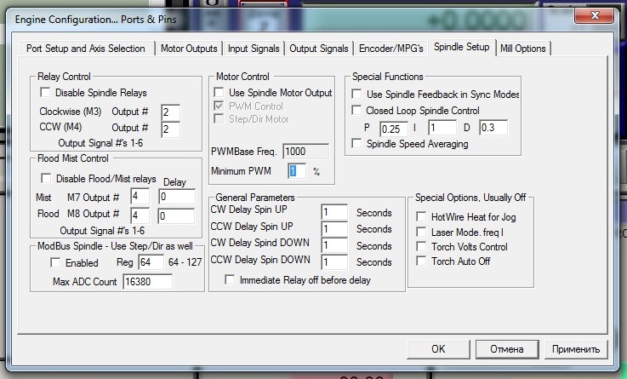Screen dimensions: 627x379
Task: Toggle Disable Spindle Relays checkbox
Action: pyautogui.click(x=45, y=93)
